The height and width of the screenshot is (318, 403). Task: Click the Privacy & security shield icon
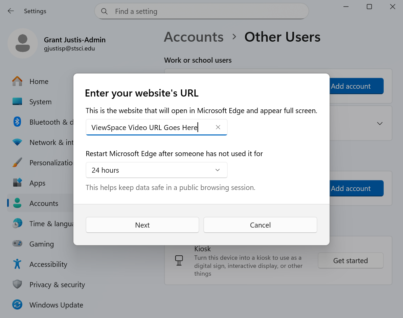point(17,284)
